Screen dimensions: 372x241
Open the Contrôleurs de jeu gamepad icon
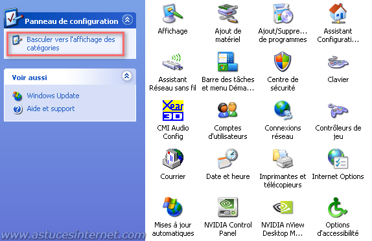[338, 110]
